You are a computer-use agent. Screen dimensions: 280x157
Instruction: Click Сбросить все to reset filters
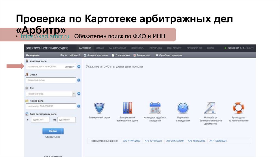tap(53, 137)
